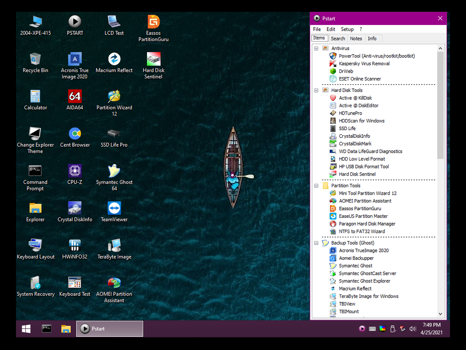This screenshot has width=466, height=350.
Task: Launch CPU-Z from the desktop
Action: coord(74,175)
